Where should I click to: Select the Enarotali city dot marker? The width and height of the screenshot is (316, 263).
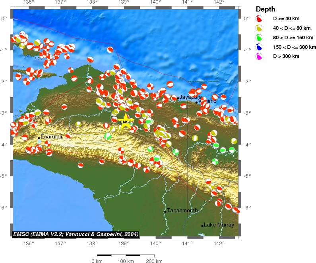[39, 138]
